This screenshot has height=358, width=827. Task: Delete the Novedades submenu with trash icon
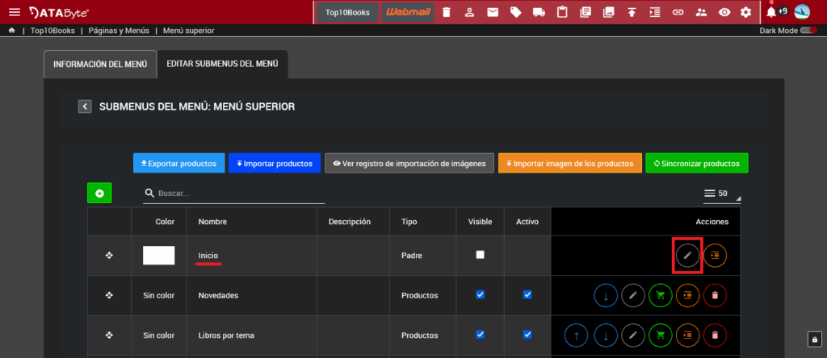coord(715,296)
